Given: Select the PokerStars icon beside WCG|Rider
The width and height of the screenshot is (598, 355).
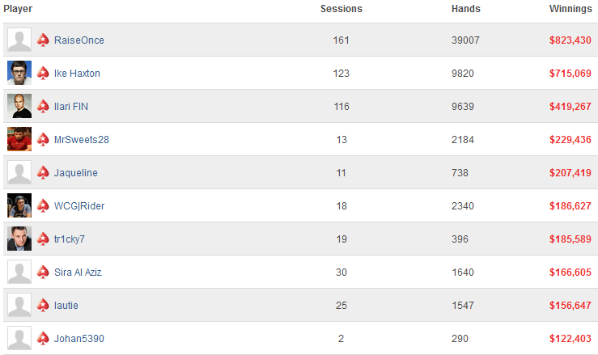Looking at the screenshot, I should [x=43, y=205].
